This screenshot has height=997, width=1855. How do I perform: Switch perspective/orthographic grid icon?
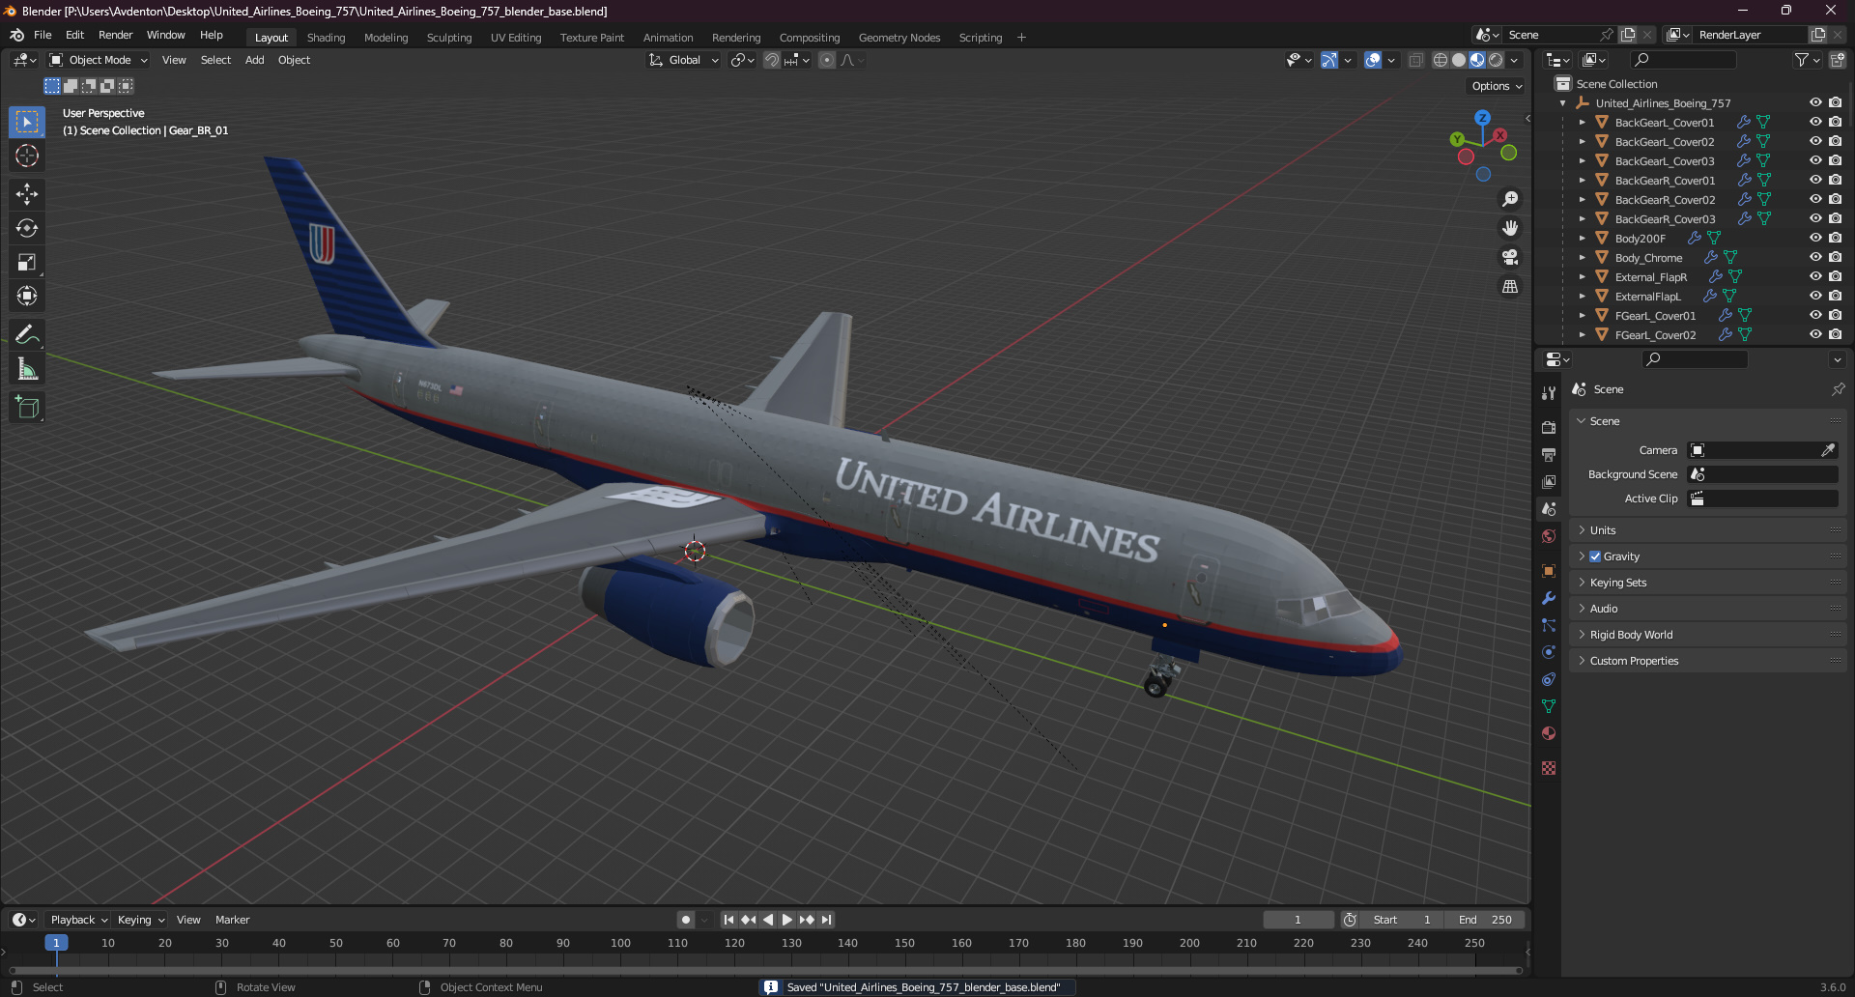(x=1510, y=286)
